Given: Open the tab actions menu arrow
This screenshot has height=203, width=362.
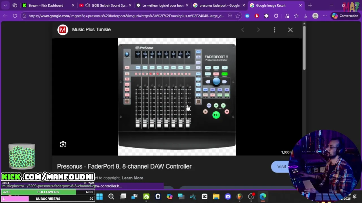Looking at the screenshot, I should (x=5, y=5).
